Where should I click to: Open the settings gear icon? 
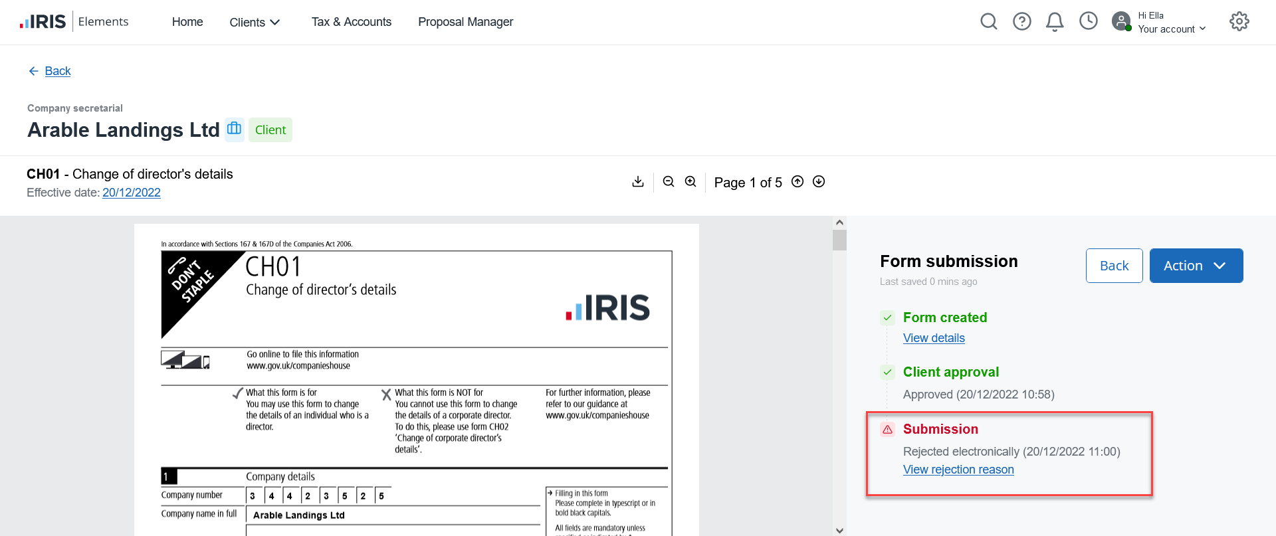[1239, 22]
